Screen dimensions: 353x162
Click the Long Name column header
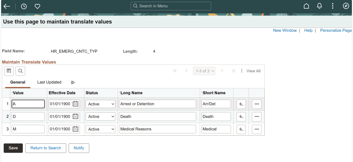click(131, 93)
